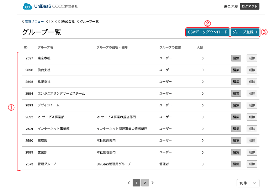Click the 札幌支社 group name

(44, 82)
